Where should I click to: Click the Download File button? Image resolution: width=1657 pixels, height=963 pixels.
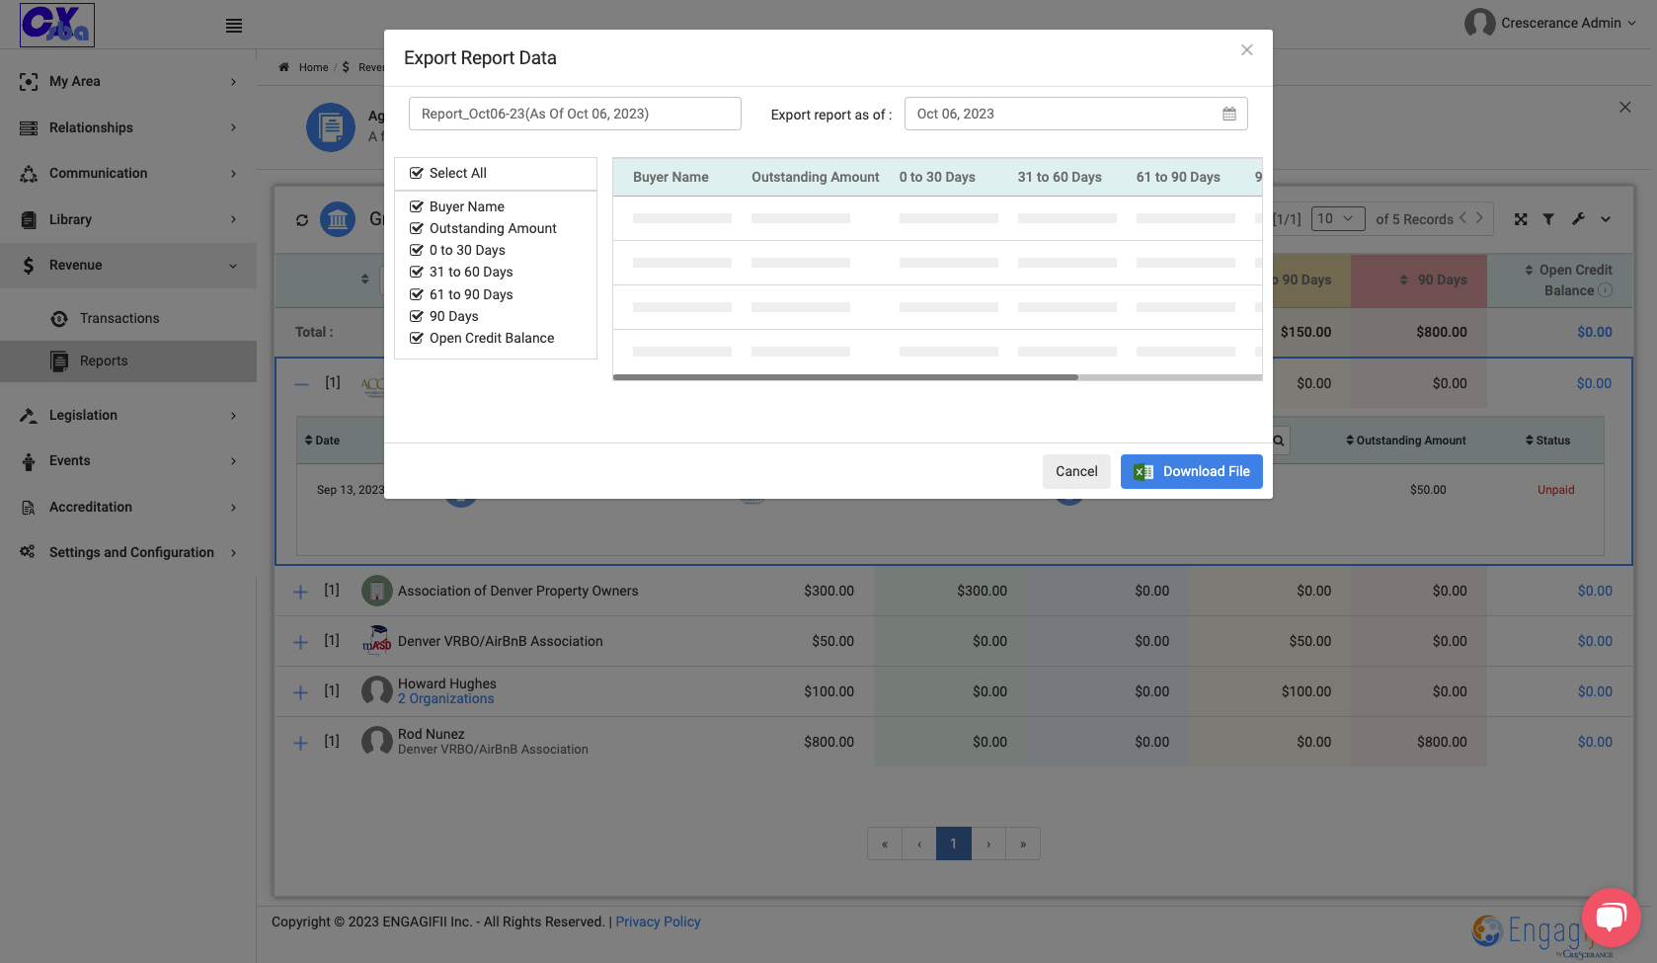coord(1192,471)
